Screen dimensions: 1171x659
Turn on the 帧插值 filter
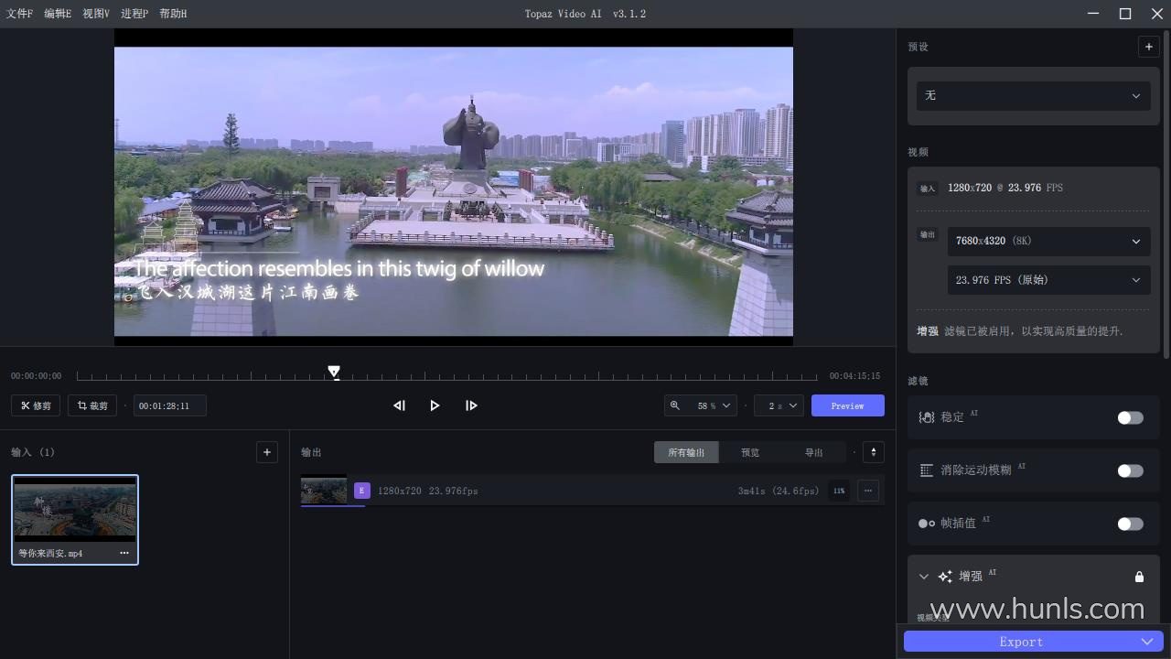[1130, 524]
